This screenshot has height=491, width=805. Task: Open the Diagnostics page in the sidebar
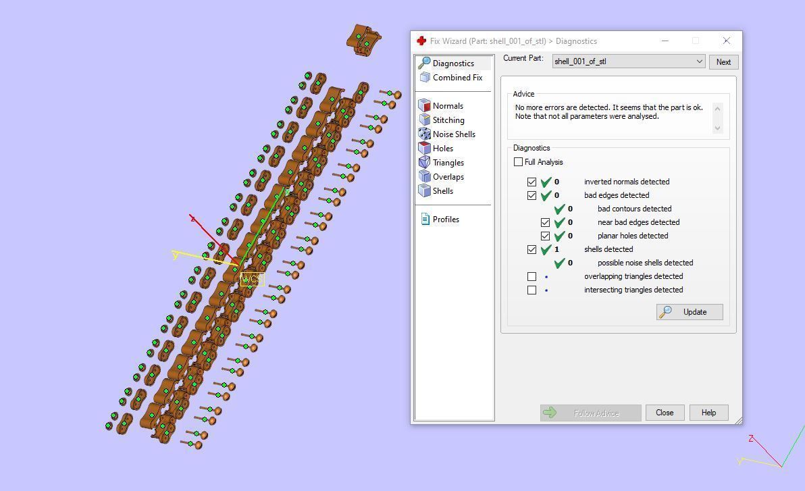click(x=452, y=63)
